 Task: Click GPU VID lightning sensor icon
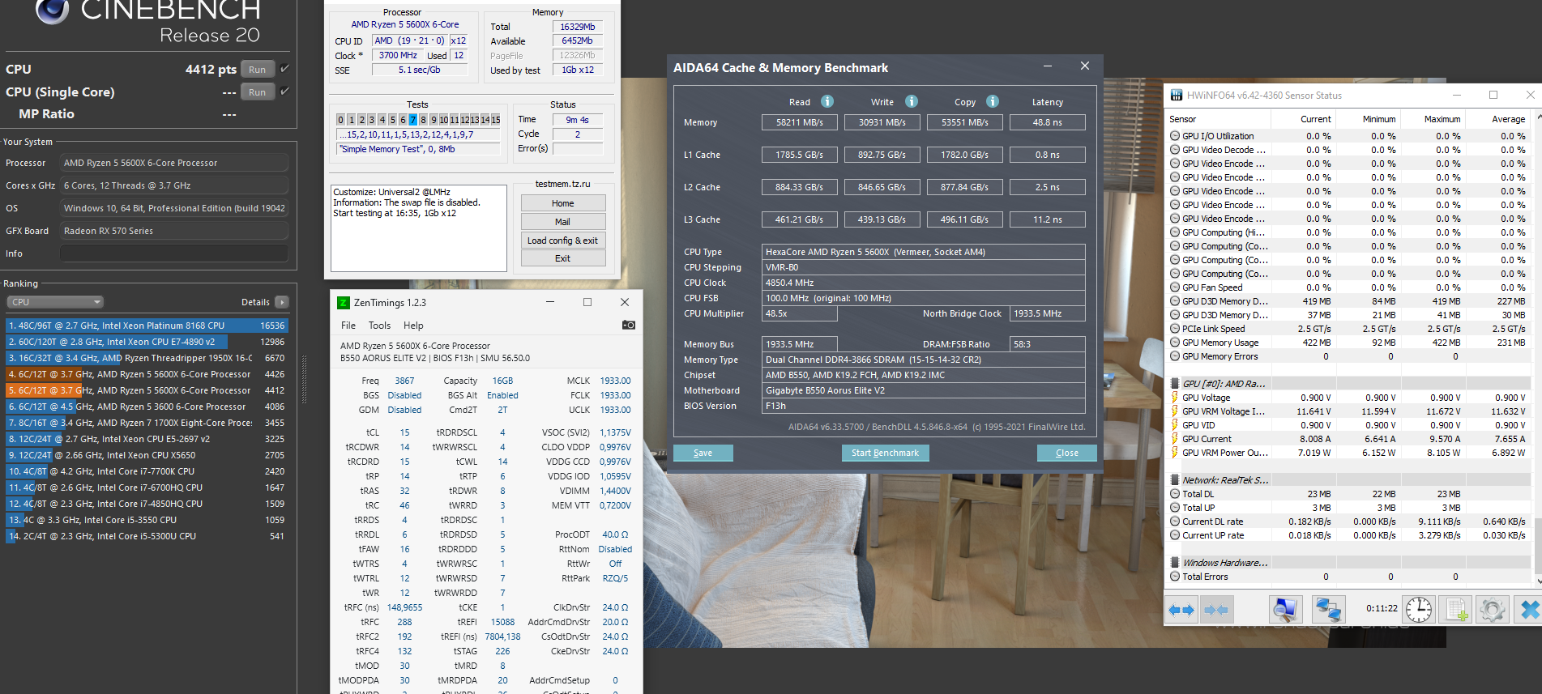pyautogui.click(x=1175, y=425)
